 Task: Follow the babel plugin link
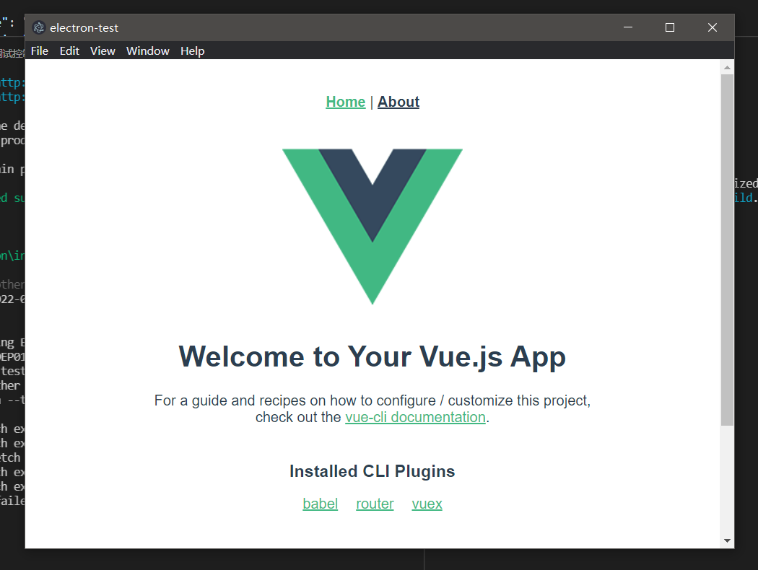pyautogui.click(x=320, y=504)
